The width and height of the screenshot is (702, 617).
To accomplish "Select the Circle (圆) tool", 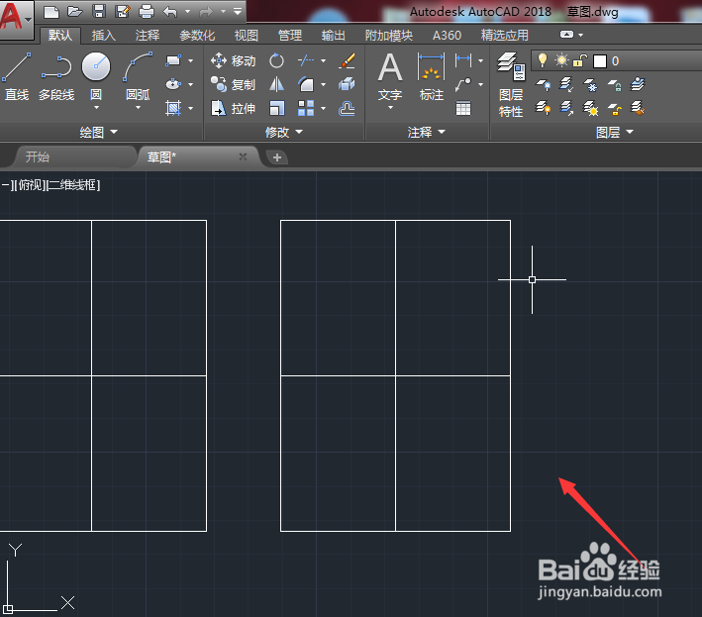I will [96, 76].
